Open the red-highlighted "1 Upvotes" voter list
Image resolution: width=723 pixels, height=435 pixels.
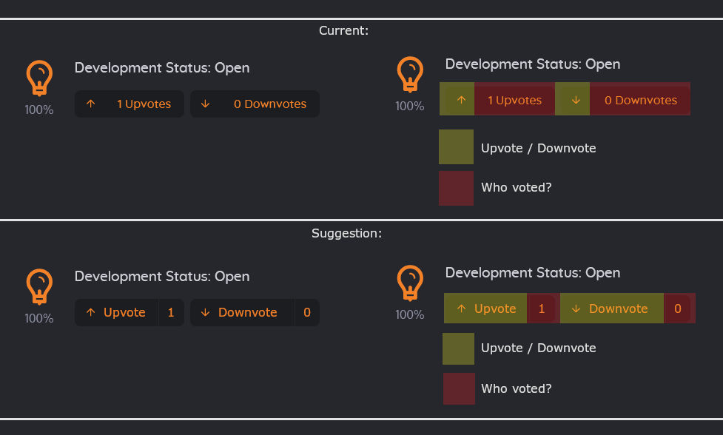[514, 98]
